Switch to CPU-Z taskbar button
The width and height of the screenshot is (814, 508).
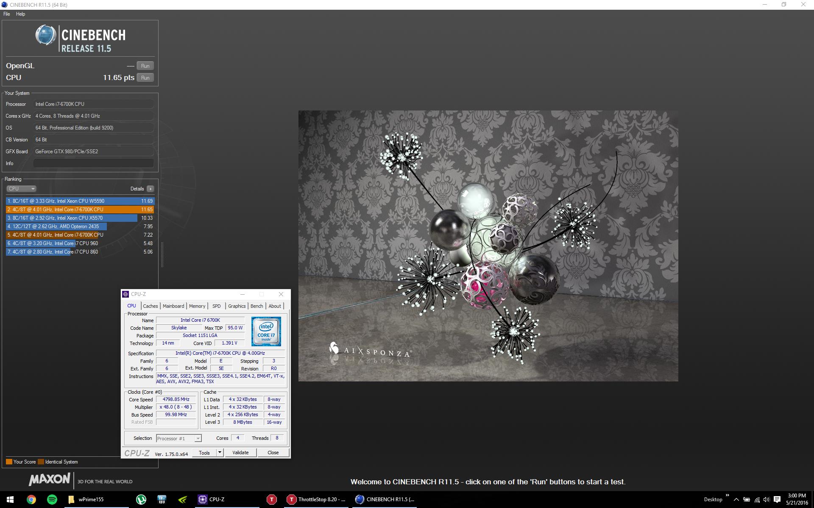tap(226, 500)
